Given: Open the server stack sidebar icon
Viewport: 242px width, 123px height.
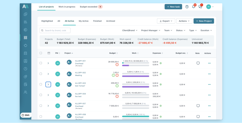Looking at the screenshot, I should pyautogui.click(x=26, y=22).
